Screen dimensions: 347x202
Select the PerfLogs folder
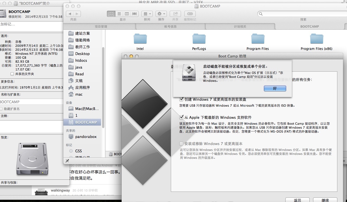pyautogui.click(x=199, y=42)
